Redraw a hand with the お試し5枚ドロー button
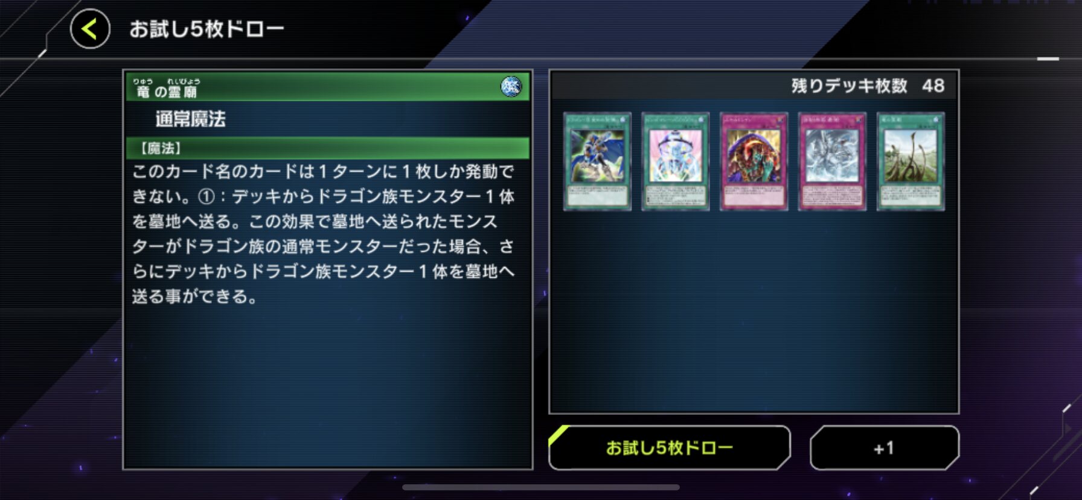 coord(670,447)
